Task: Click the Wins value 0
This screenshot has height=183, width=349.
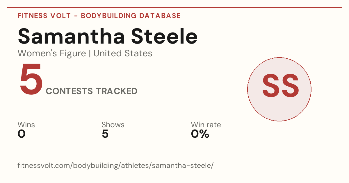Action: click(22, 134)
